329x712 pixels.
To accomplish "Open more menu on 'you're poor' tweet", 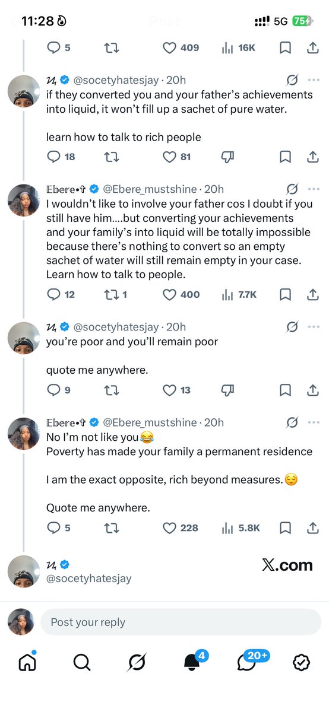I will tap(313, 327).
